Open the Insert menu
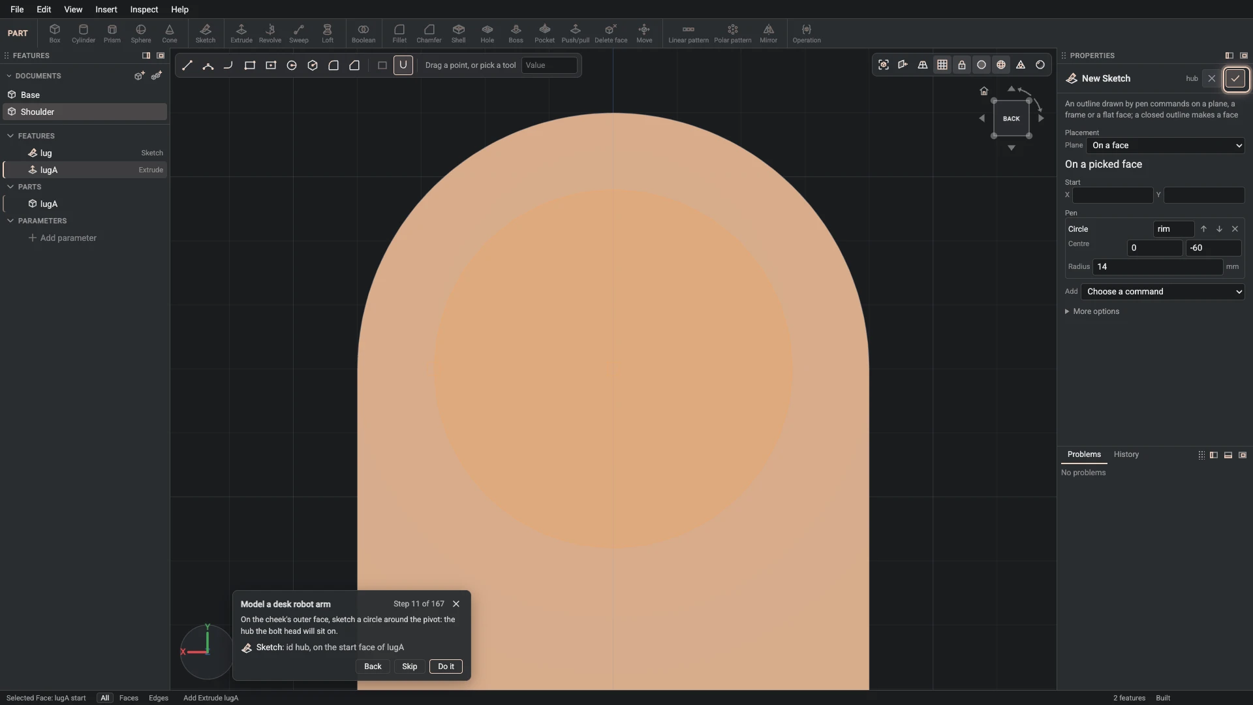 point(106,9)
